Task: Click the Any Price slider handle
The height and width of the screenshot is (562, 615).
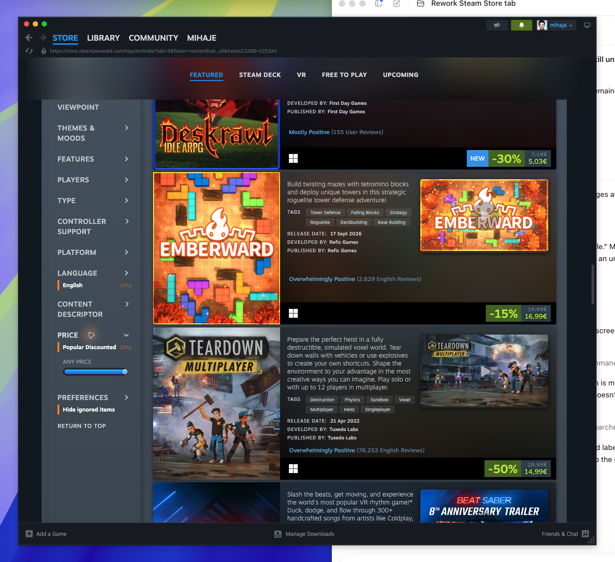Action: pyautogui.click(x=125, y=372)
